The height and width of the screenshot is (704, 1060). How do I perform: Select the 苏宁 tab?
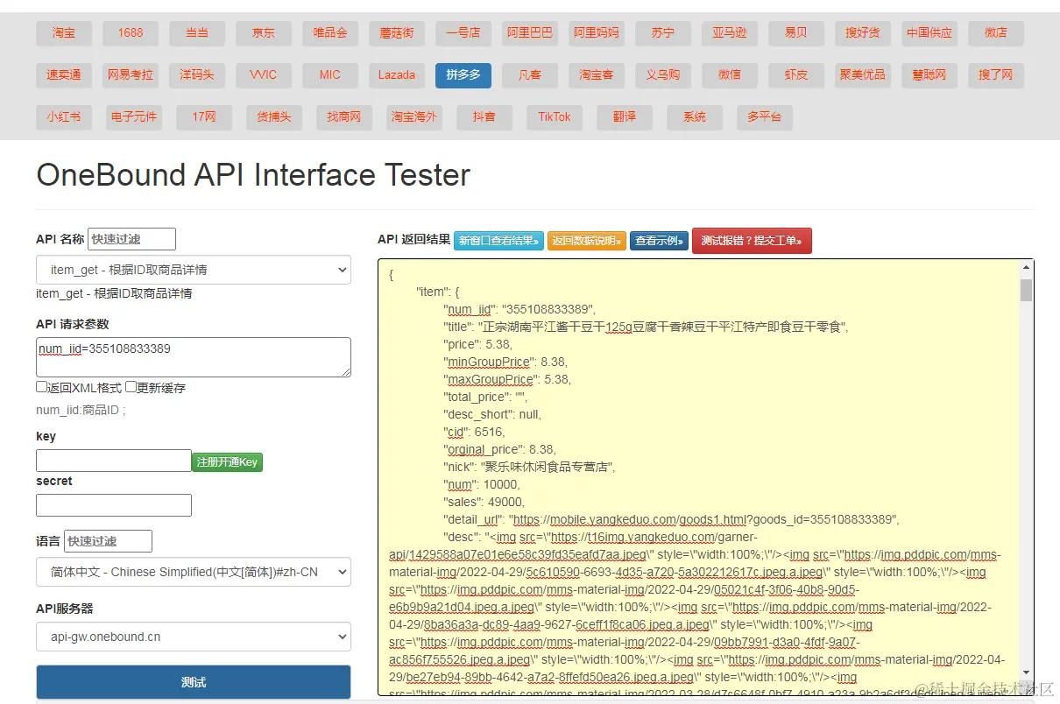tap(663, 33)
